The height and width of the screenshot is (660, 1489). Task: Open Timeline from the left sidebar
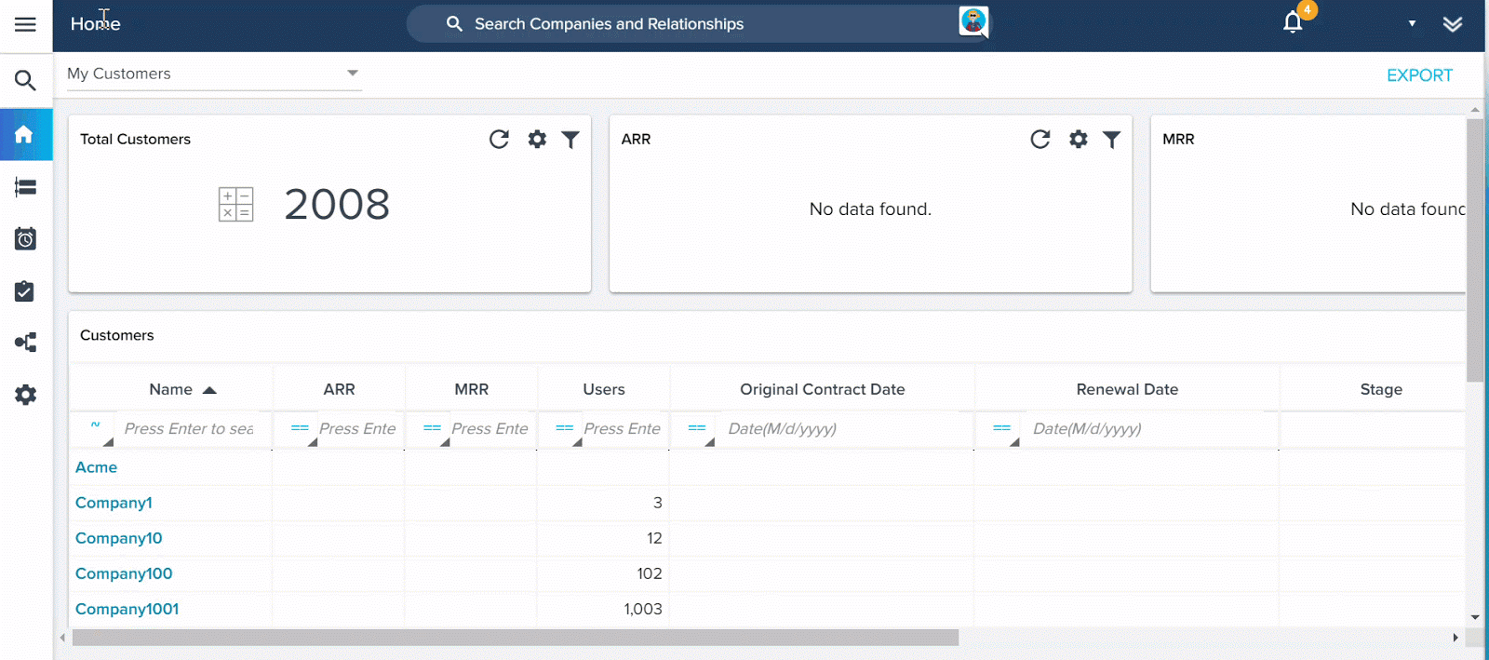click(x=25, y=239)
